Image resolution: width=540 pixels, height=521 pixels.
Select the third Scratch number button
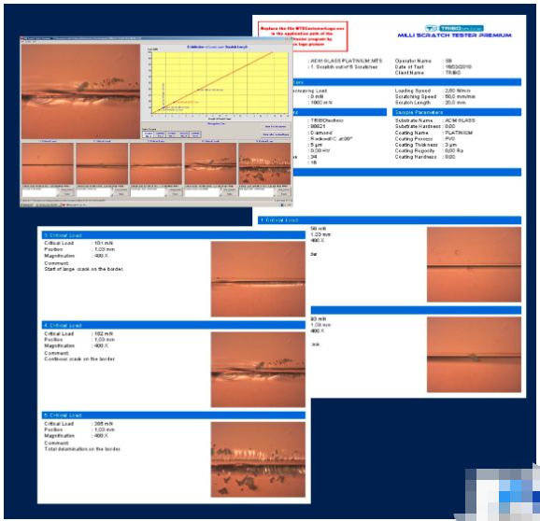pyautogui.click(x=172, y=134)
